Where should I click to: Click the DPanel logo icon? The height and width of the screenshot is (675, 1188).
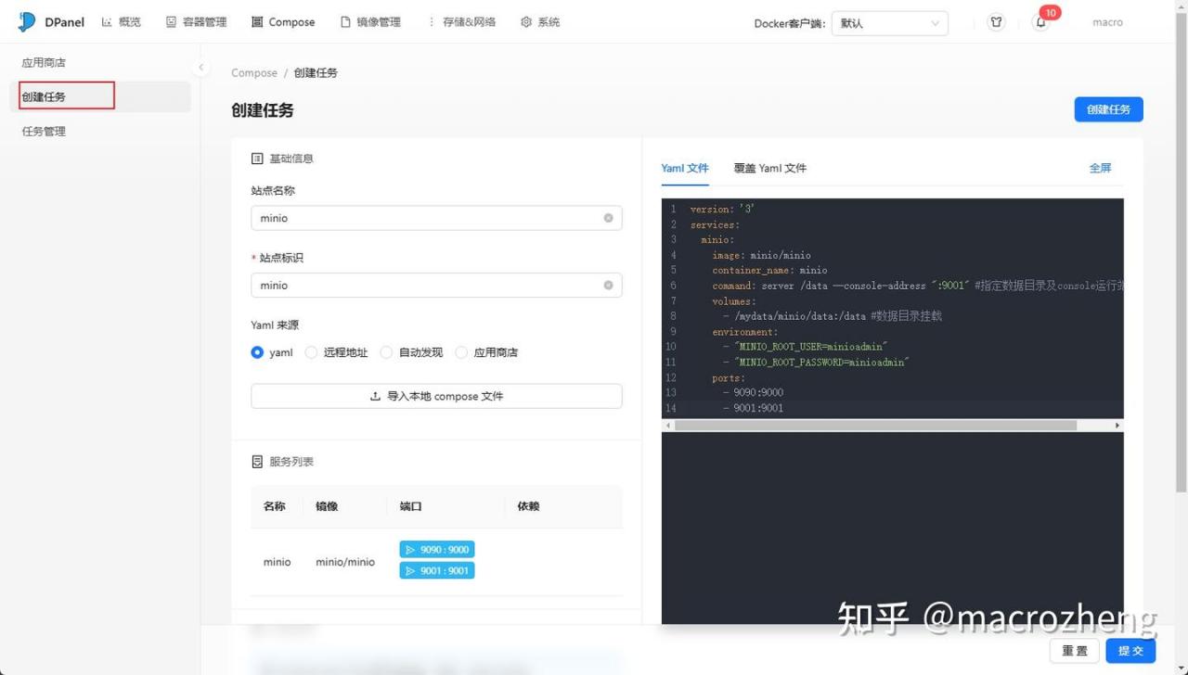pyautogui.click(x=26, y=22)
